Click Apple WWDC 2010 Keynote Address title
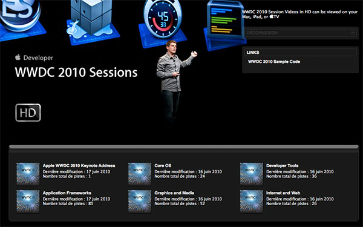The width and height of the screenshot is (363, 227). click(x=79, y=166)
